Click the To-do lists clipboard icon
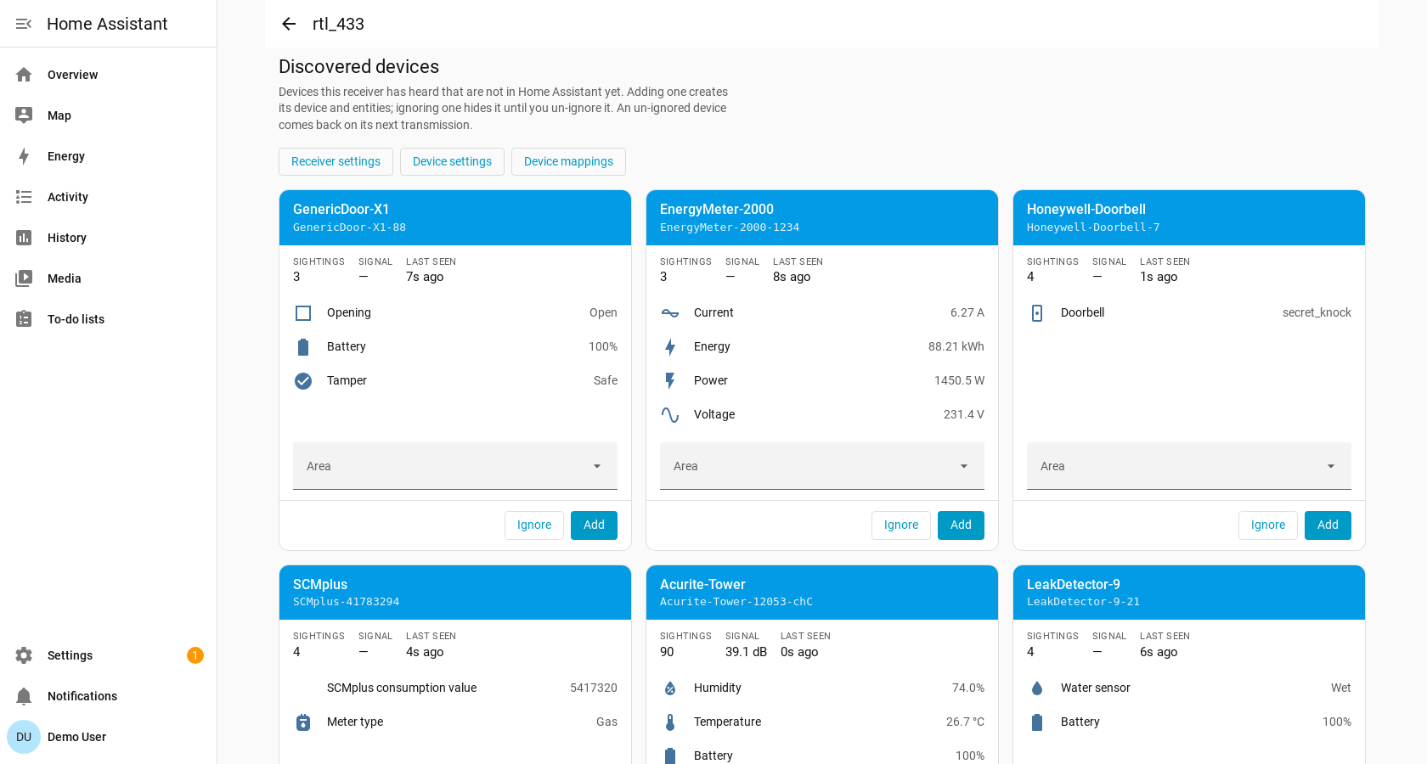1427x764 pixels. pyautogui.click(x=24, y=319)
